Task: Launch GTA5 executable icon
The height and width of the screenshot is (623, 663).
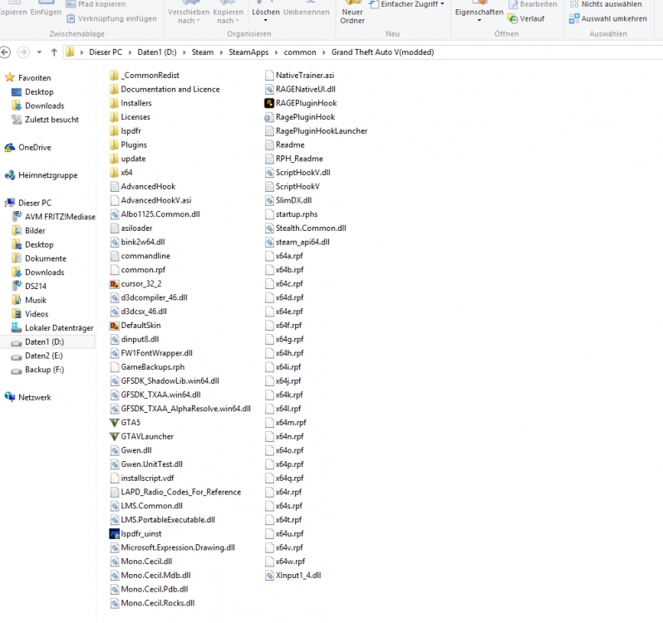Action: (114, 422)
